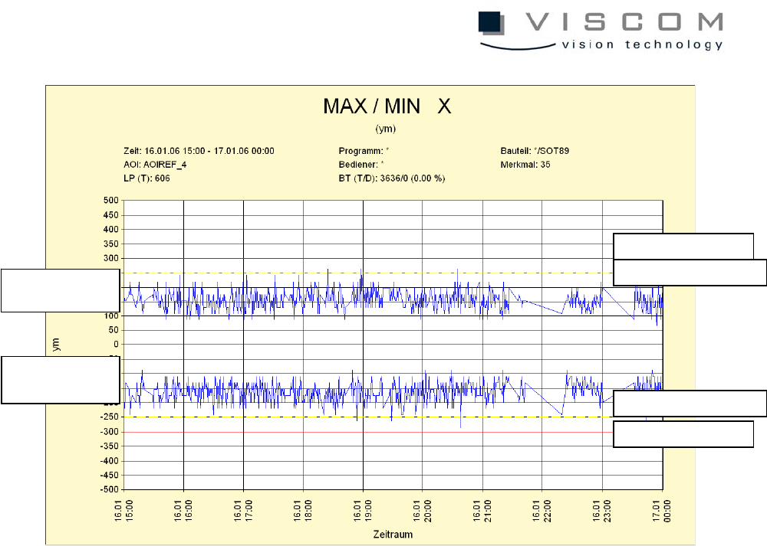
Task: Click the -400 y-axis label
Action: click(x=110, y=460)
